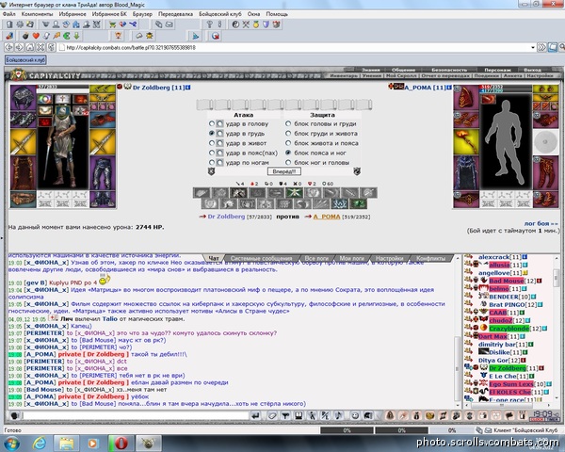Click the house icon in the top toolbar

(x=76, y=24)
